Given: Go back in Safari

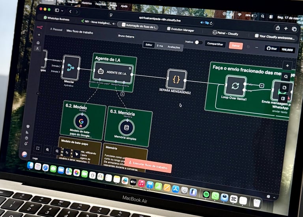Looking at the screenshot, I should pos(71,11).
